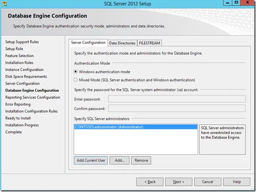Click Feature Selection step
Viewport: 256px width, 192px height.
click(19, 56)
